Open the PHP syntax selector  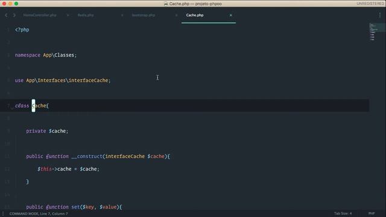tap(372, 213)
